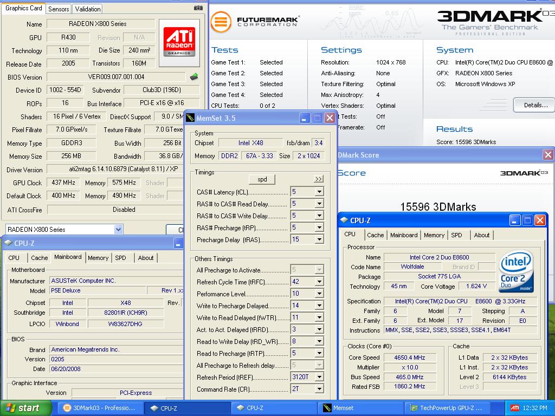Open the Sensors tab in GPU-Z

click(x=59, y=9)
